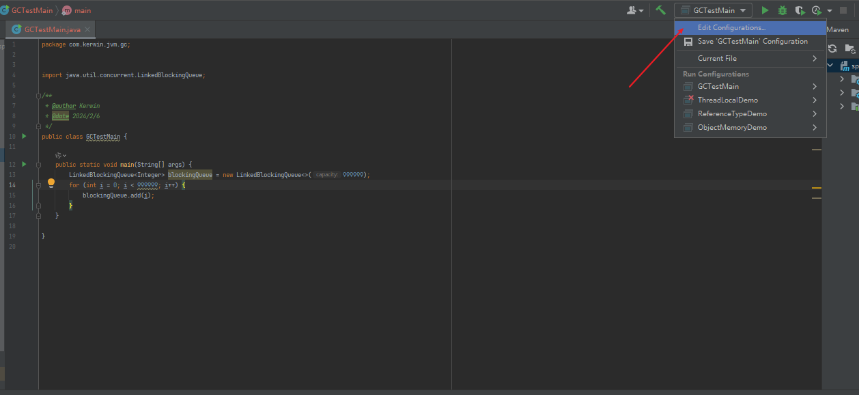
Task: Click the Build project hammer icon
Action: tap(660, 10)
